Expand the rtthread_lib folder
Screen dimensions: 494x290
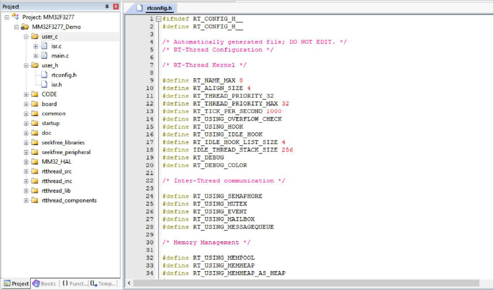pos(26,191)
